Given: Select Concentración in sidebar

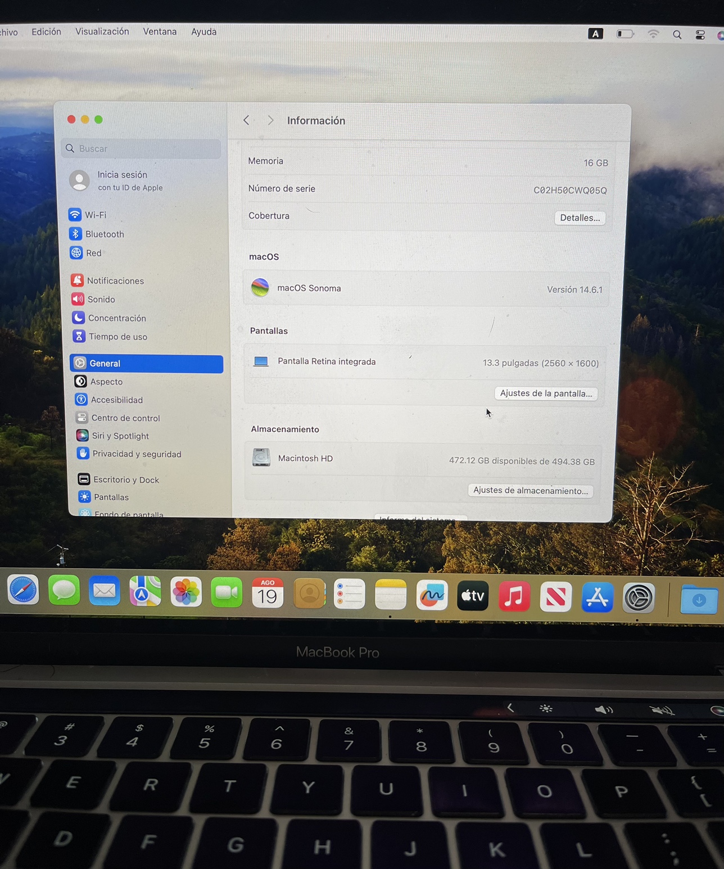Looking at the screenshot, I should [x=109, y=318].
